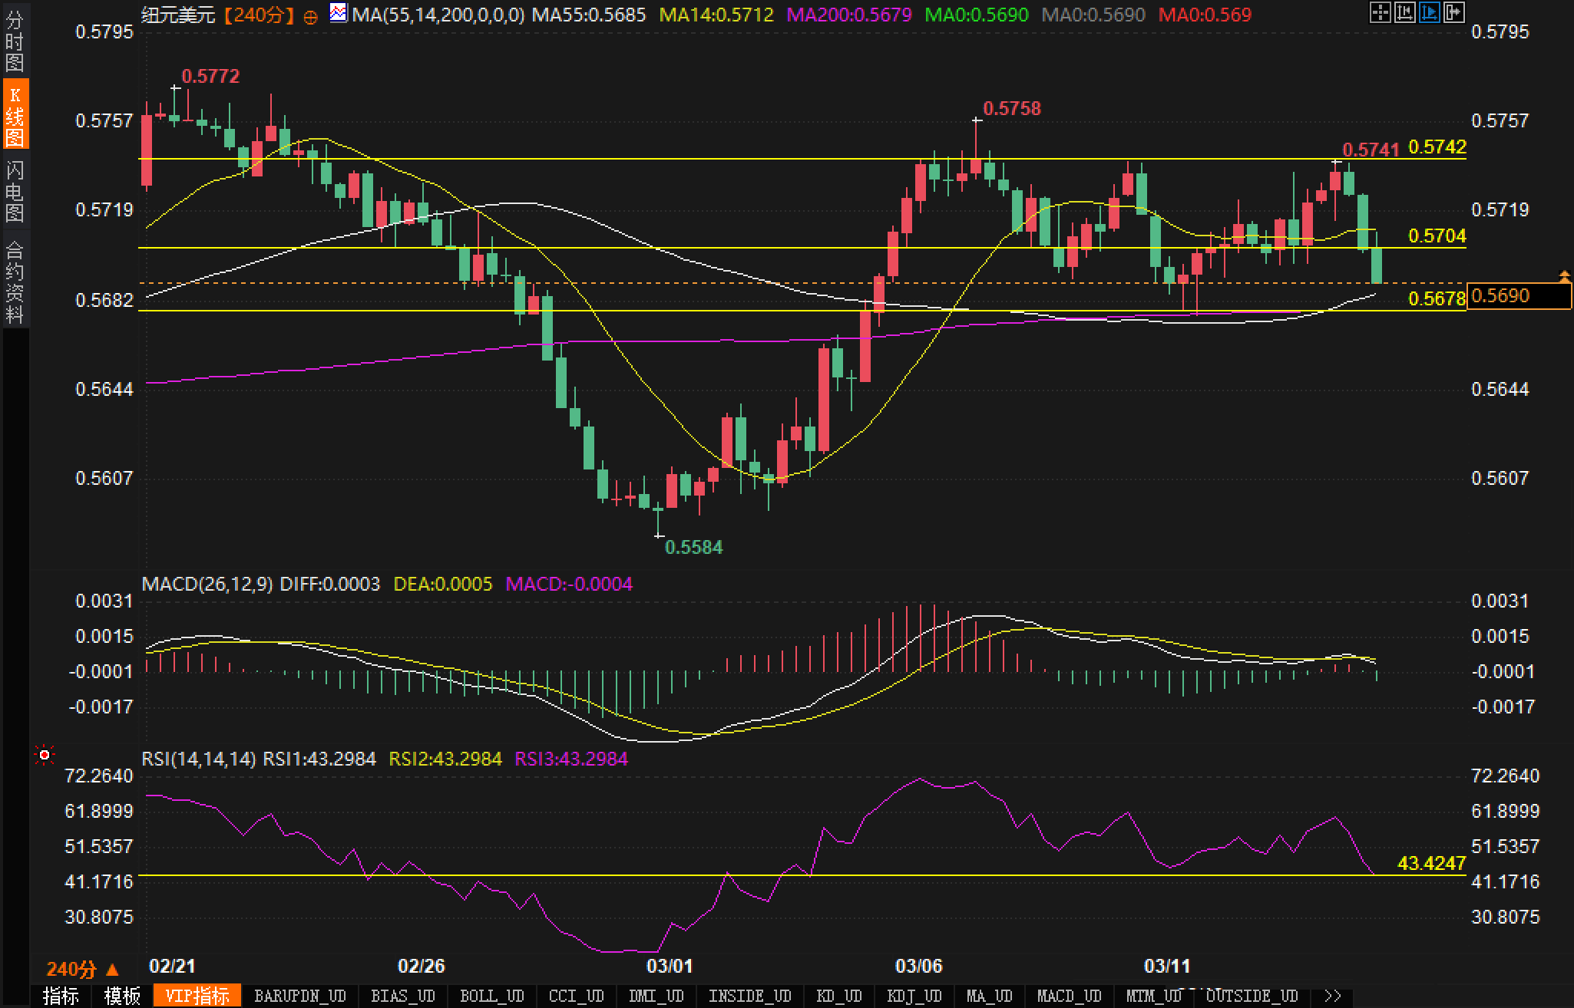Image resolution: width=1574 pixels, height=1008 pixels.
Task: Click the 0.5741 recent high marker
Action: click(1371, 150)
